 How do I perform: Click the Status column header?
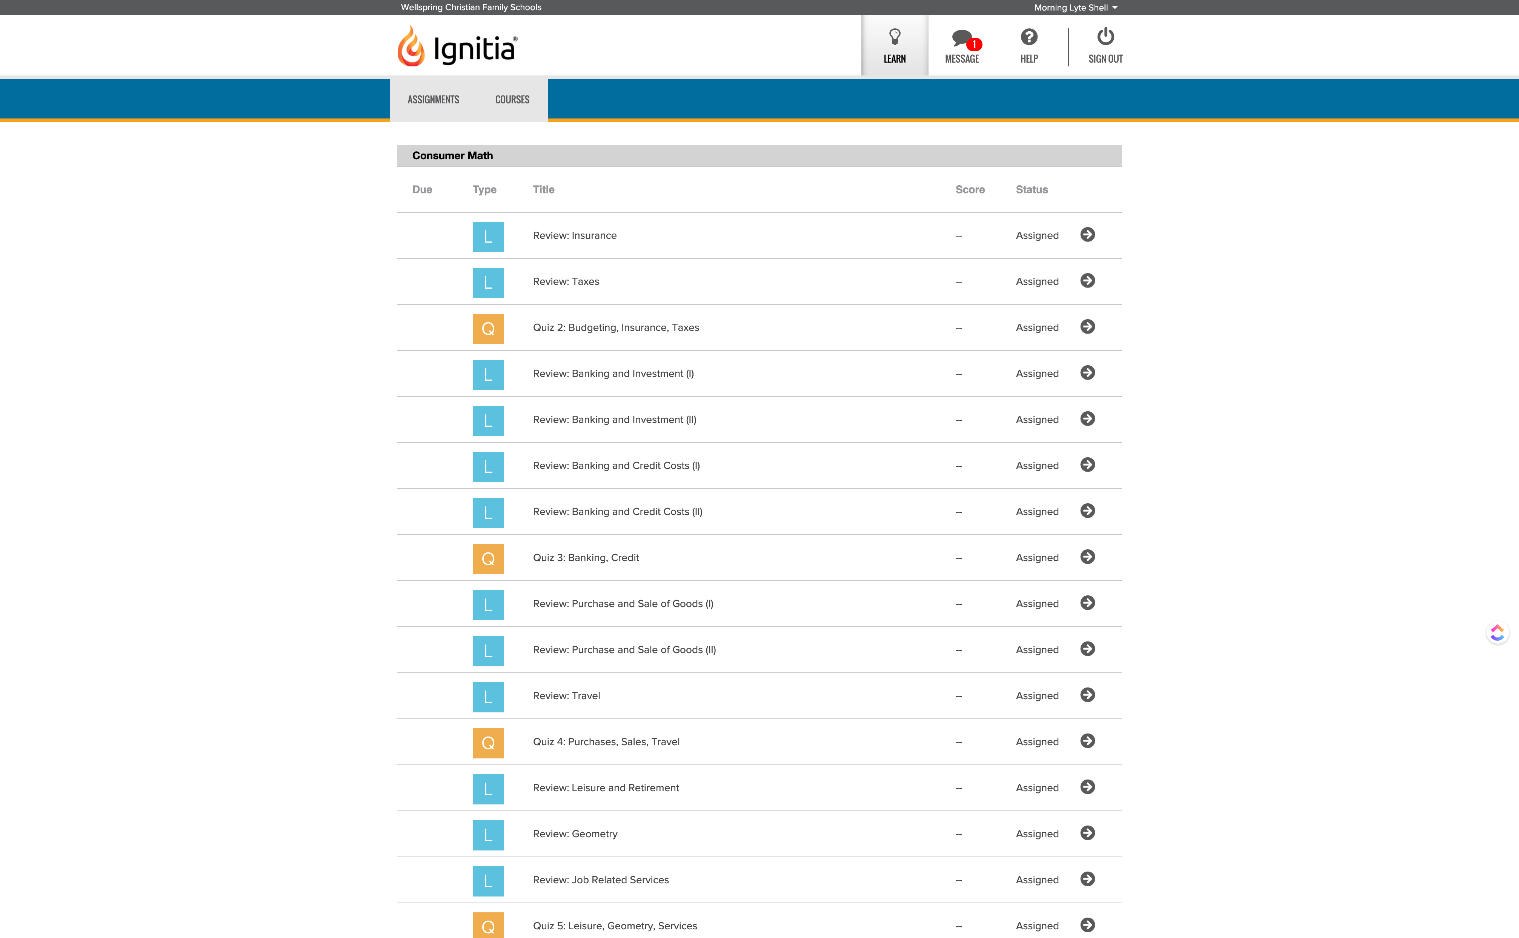(1032, 190)
